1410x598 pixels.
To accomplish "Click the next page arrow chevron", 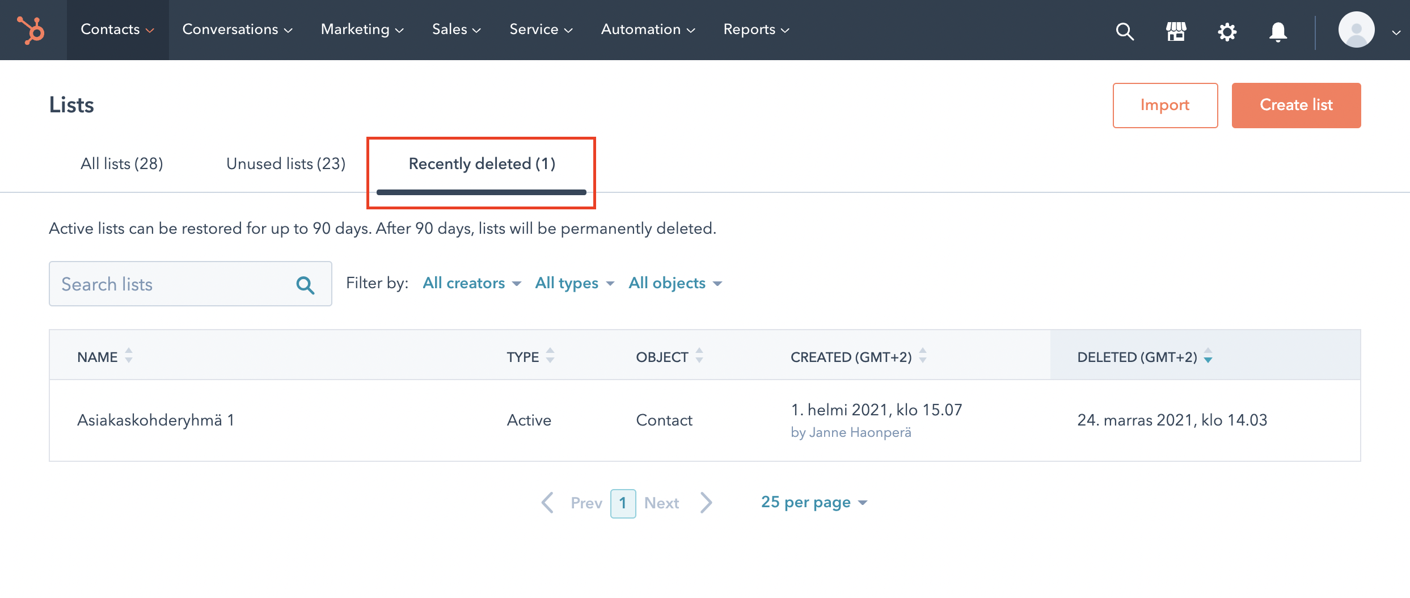I will coord(706,503).
